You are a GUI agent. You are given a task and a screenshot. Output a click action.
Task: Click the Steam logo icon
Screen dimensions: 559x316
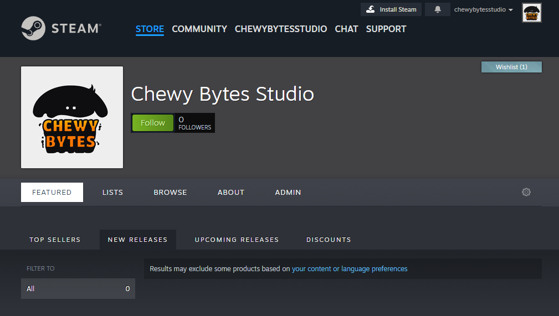click(x=33, y=28)
